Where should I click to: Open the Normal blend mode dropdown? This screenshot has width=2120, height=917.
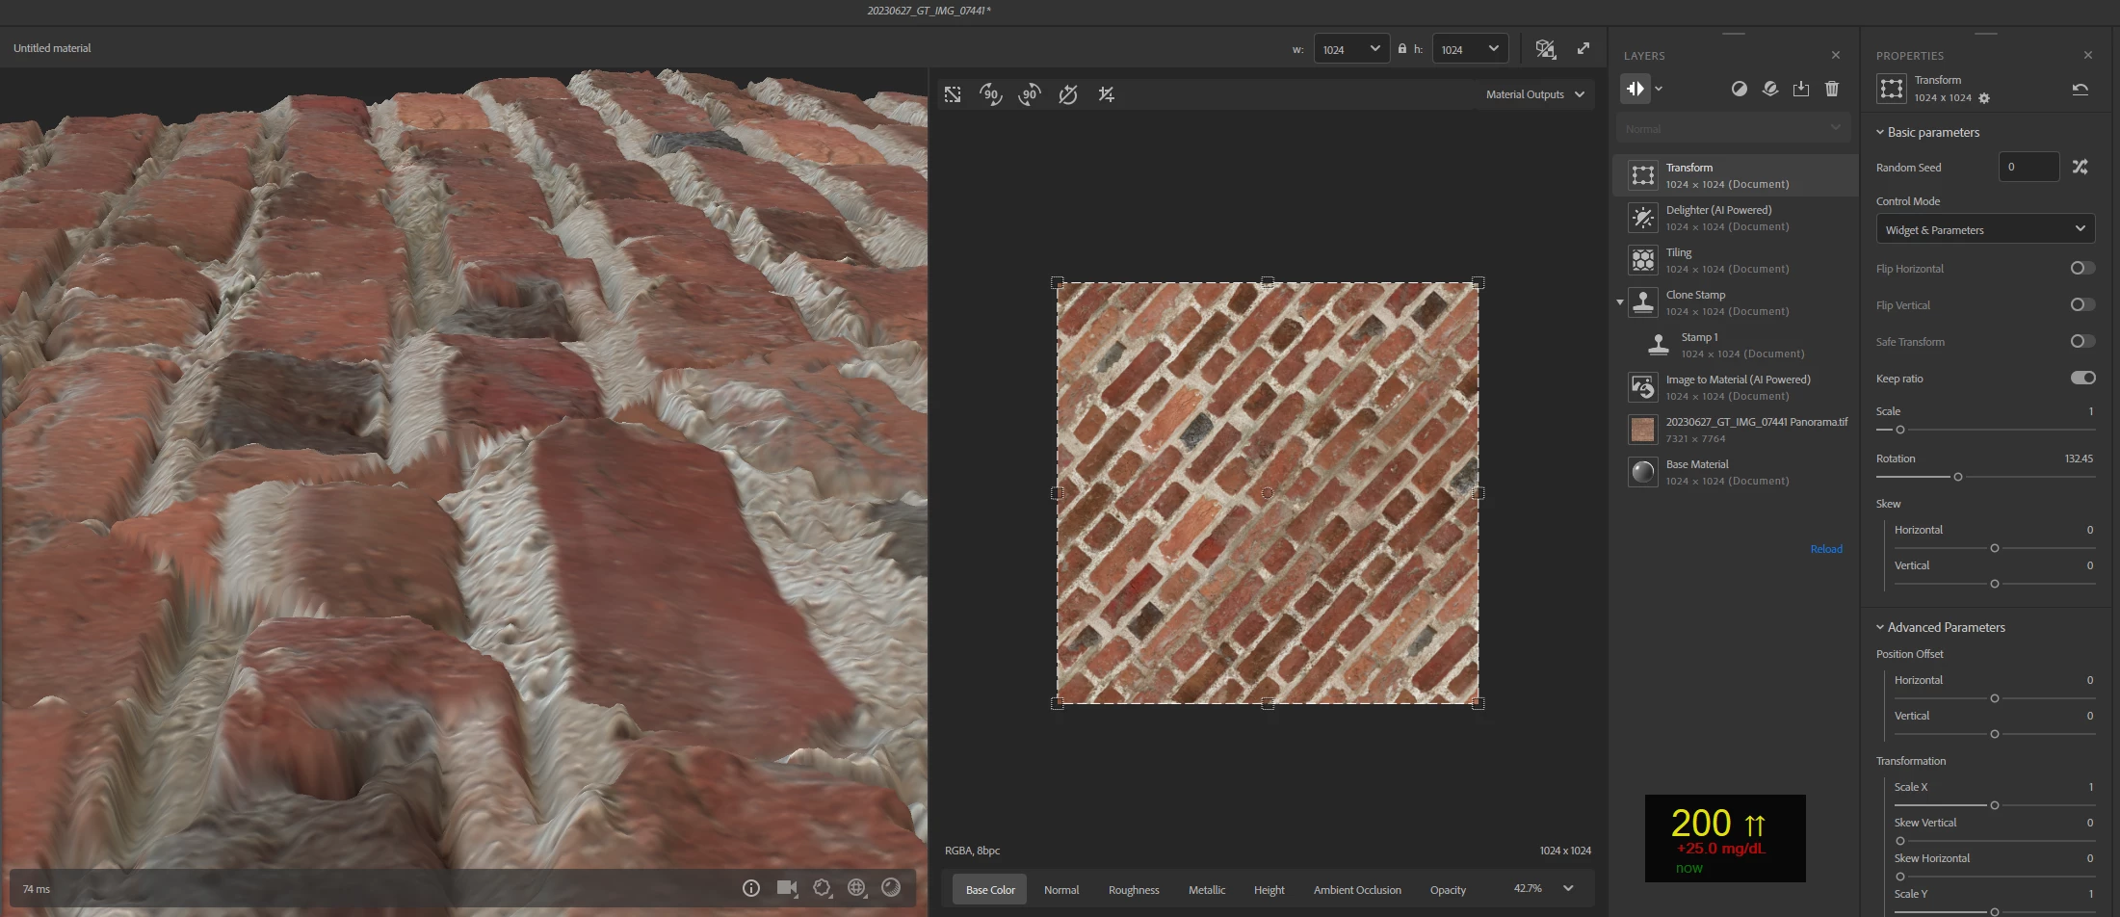pos(1733,128)
